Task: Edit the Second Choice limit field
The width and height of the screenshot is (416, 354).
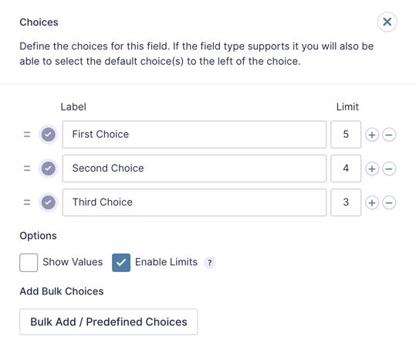Action: (346, 168)
